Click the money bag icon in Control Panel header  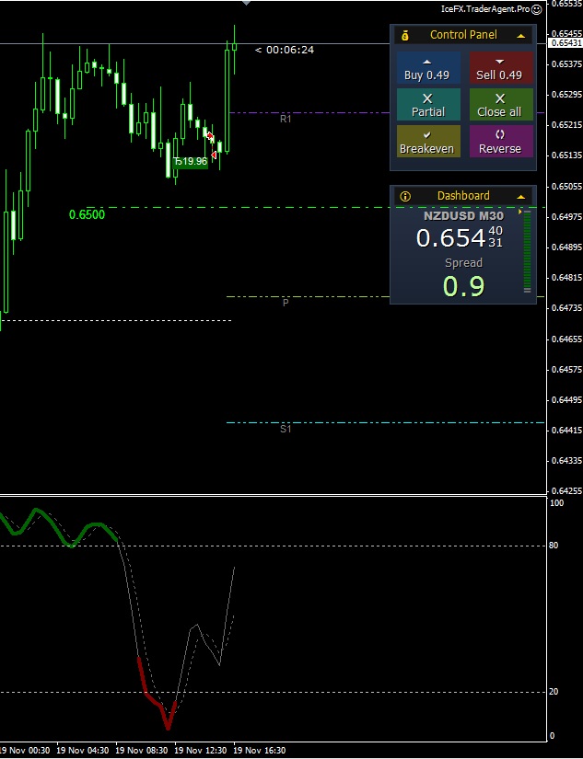pyautogui.click(x=405, y=35)
